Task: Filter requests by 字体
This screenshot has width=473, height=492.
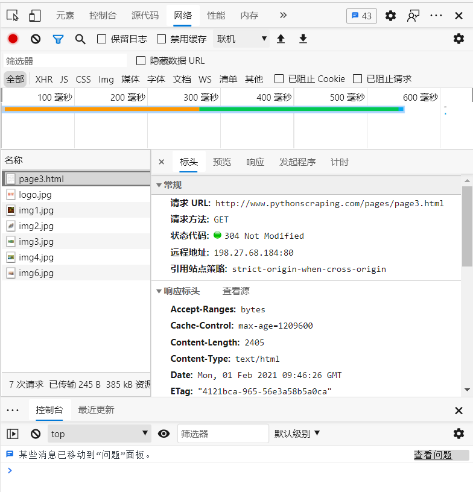Action: 156,79
